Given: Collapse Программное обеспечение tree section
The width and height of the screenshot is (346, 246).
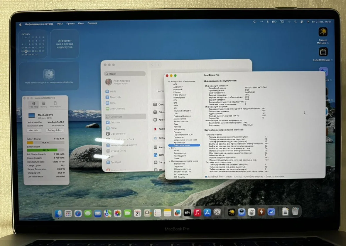Looking at the screenshot, I should click(x=170, y=161).
